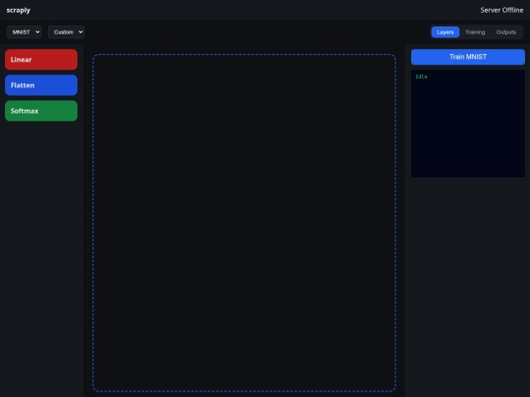530x397 pixels.
Task: Switch to the Layers tab
Action: pyautogui.click(x=446, y=32)
